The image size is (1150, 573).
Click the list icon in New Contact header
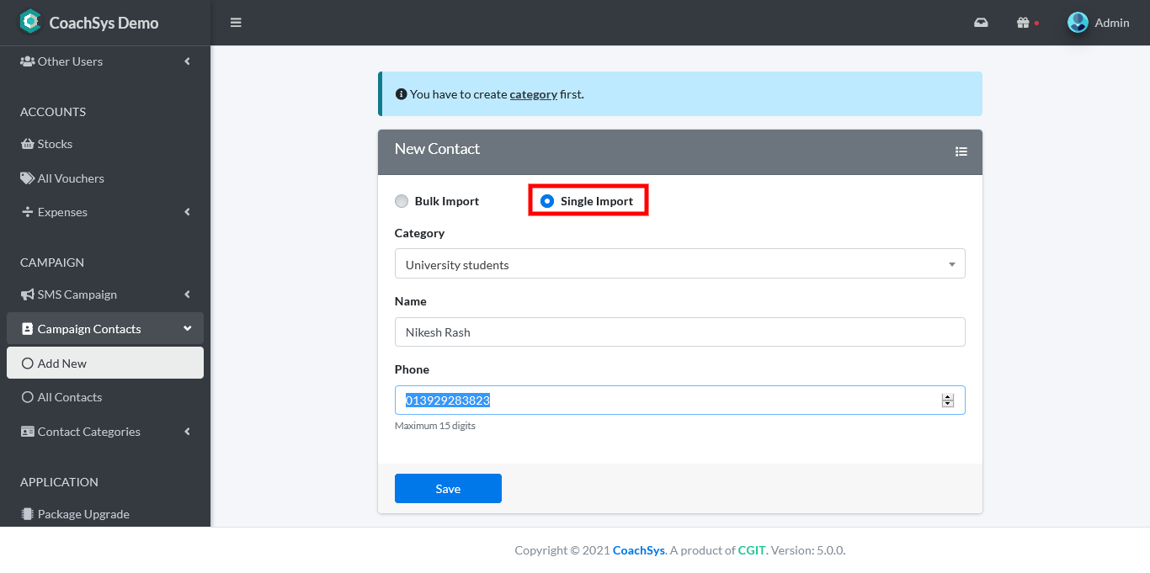point(961,151)
